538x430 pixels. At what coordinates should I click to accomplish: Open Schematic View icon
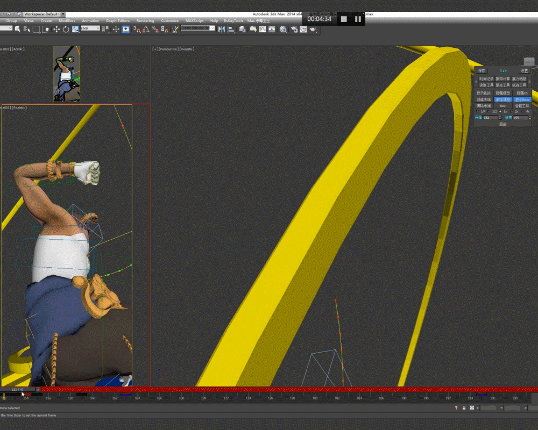coord(272,29)
